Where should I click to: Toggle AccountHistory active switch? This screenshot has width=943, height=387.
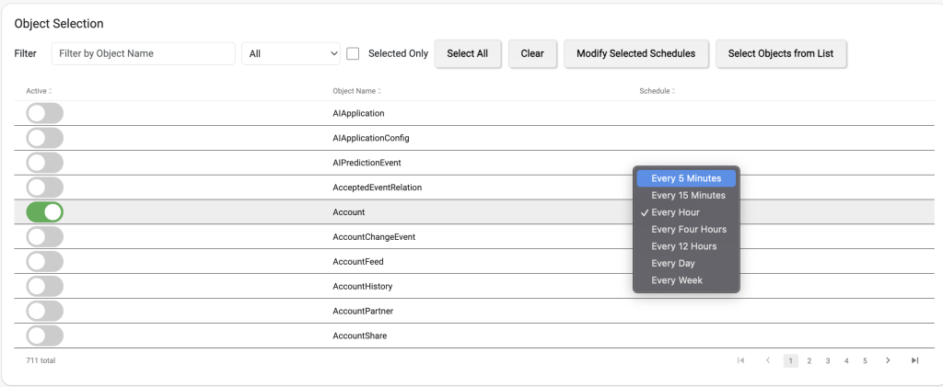pyautogui.click(x=44, y=286)
